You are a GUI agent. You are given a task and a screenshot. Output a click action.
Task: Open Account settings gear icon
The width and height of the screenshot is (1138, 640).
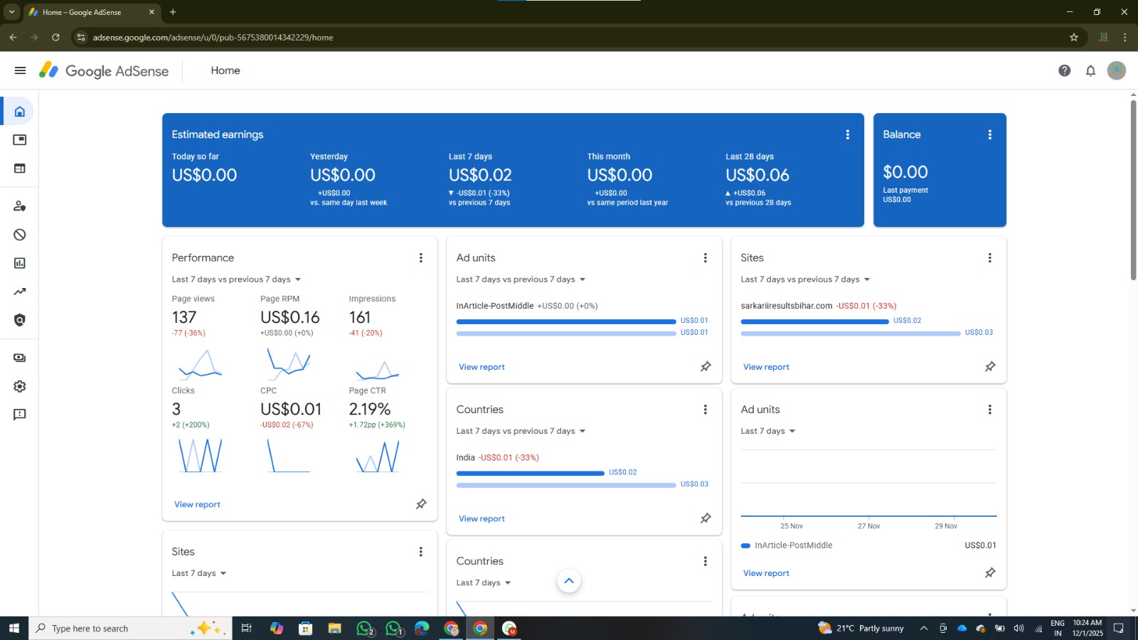pyautogui.click(x=20, y=386)
